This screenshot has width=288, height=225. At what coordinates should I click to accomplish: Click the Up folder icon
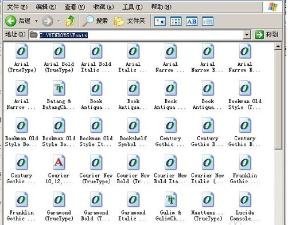pyautogui.click(x=71, y=21)
